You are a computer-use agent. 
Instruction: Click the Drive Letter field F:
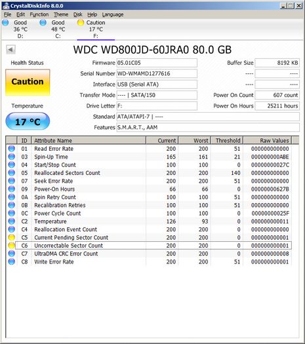pyautogui.click(x=157, y=106)
